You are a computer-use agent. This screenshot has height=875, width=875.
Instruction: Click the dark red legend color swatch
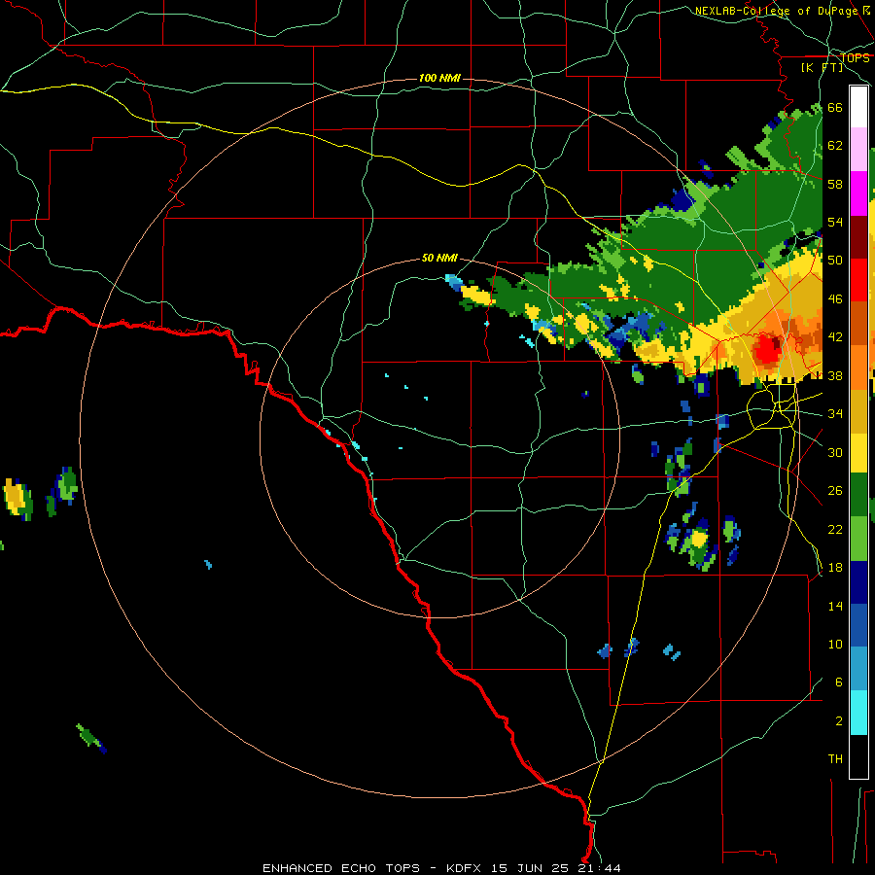[x=858, y=237]
